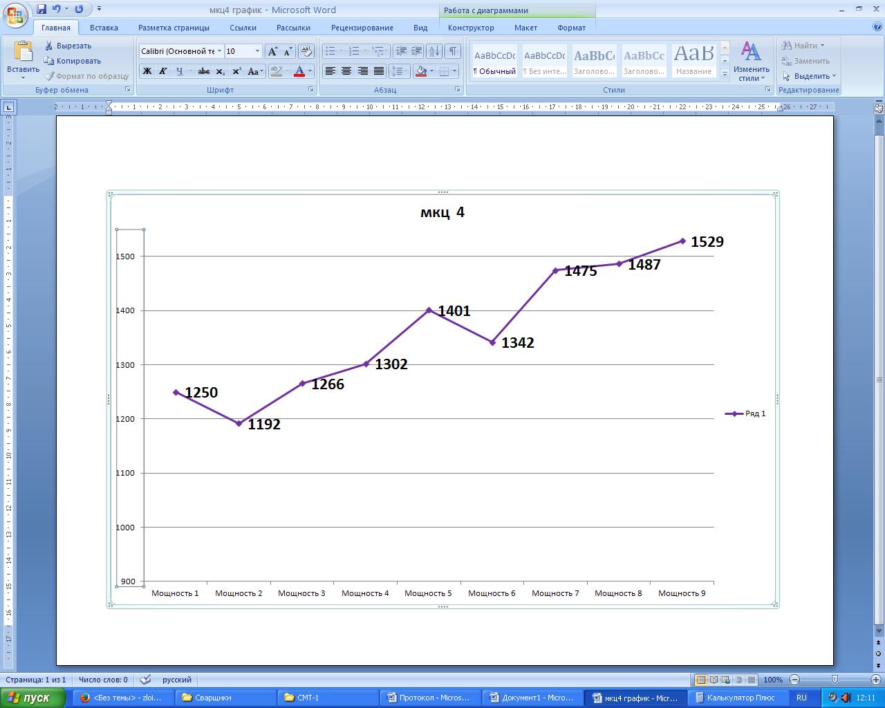Viewport: 885px width, 708px height.
Task: Click the clear formatting icon
Action: coord(306,51)
